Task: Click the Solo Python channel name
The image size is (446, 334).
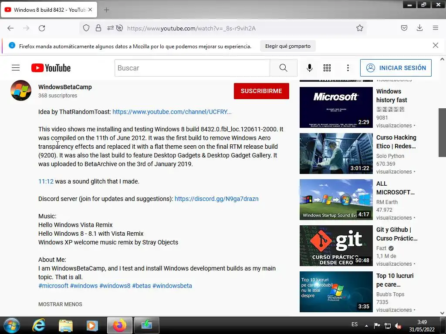Action: (x=390, y=156)
